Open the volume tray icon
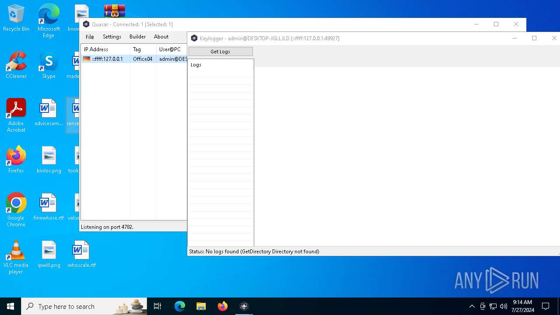 click(x=504, y=306)
